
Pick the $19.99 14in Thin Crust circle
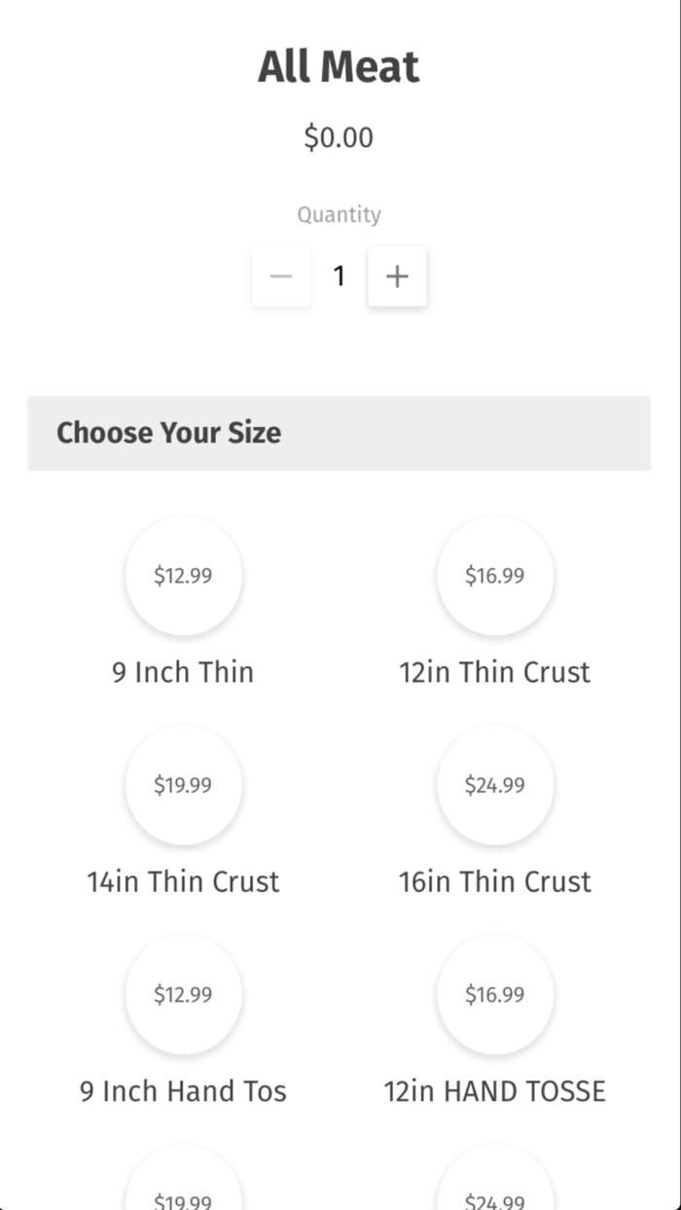click(183, 785)
